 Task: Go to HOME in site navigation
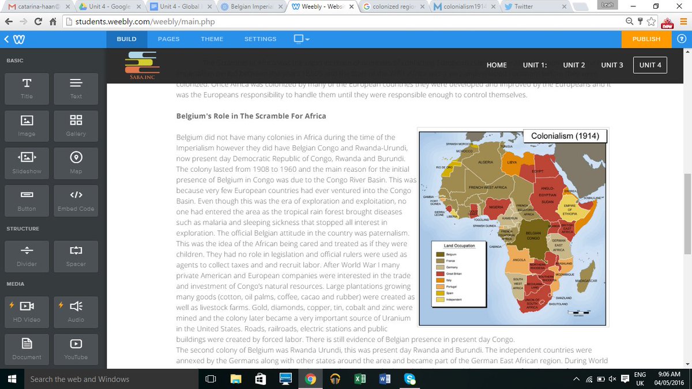(497, 65)
